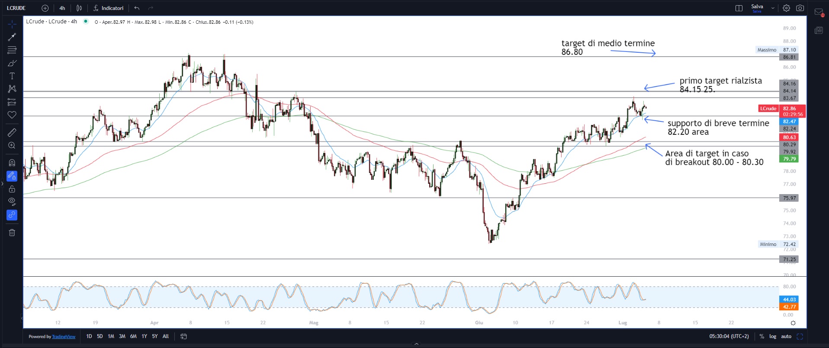Click the LCRUDE symbol search field

coord(16,8)
